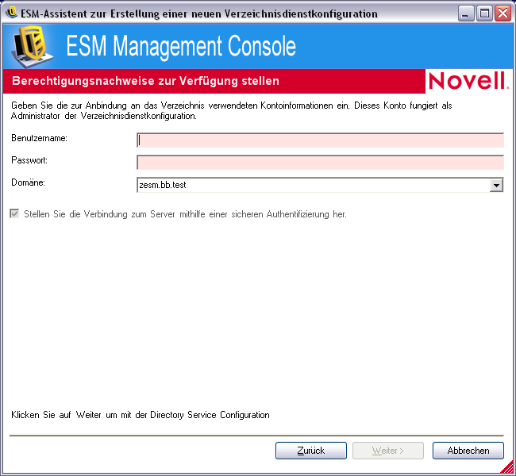Click the ESM Management Console laptop shield logo
516x476 pixels.
(32, 46)
